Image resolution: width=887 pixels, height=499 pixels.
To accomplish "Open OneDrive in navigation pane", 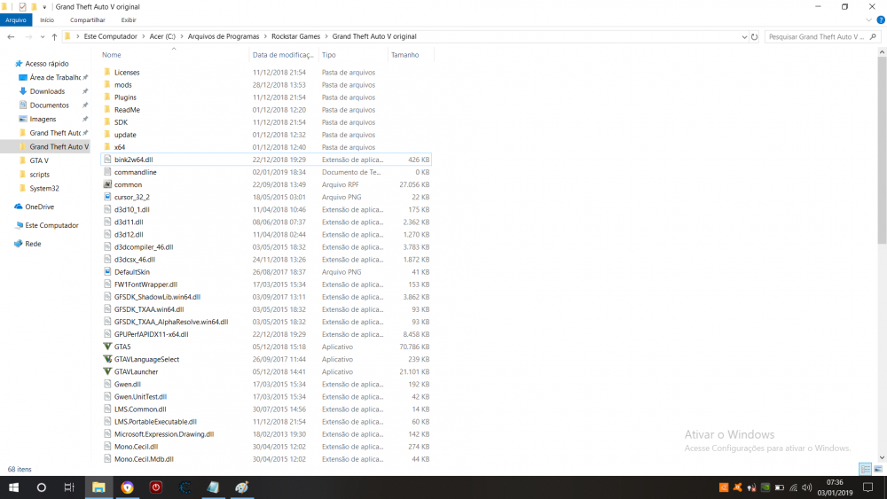I will 39,207.
